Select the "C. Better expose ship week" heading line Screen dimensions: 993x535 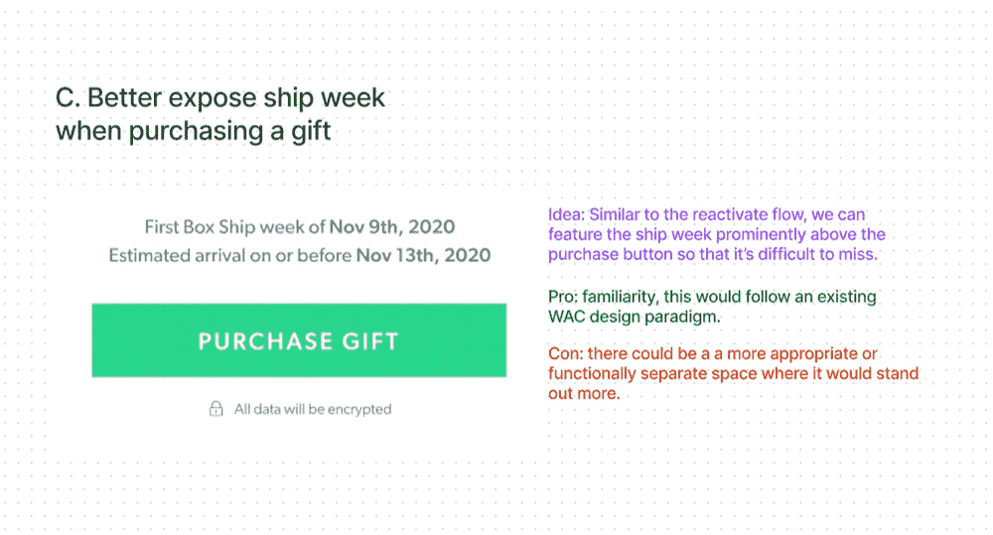coord(220,98)
